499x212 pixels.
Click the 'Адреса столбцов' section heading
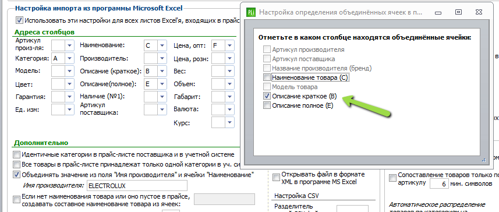point(45,32)
